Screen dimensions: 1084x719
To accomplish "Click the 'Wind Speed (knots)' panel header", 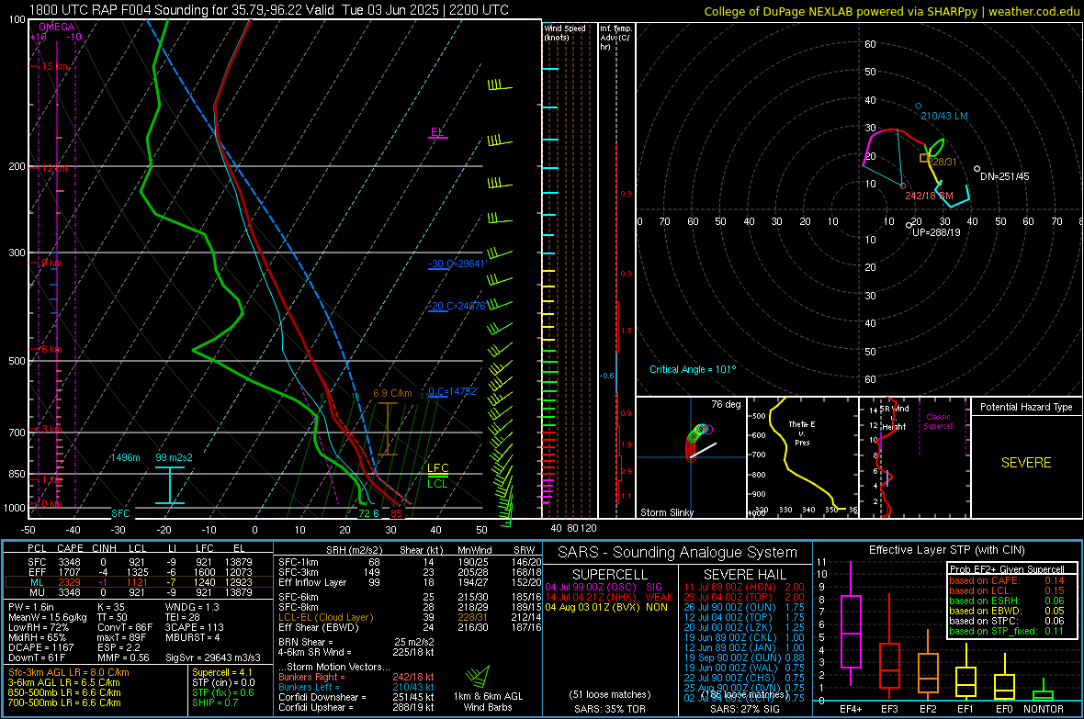I will click(565, 32).
